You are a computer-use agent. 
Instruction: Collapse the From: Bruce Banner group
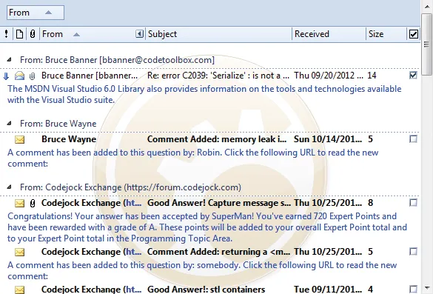click(10, 59)
